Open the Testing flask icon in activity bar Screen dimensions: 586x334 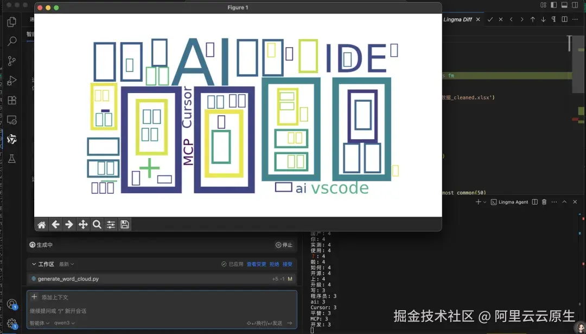tap(12, 159)
